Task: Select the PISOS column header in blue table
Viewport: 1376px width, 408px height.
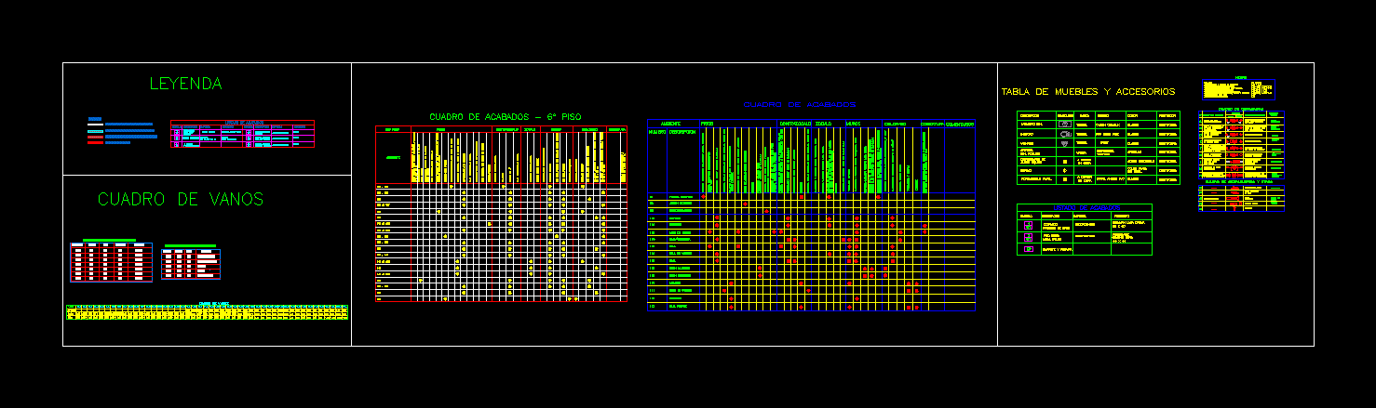Action: pyautogui.click(x=707, y=124)
